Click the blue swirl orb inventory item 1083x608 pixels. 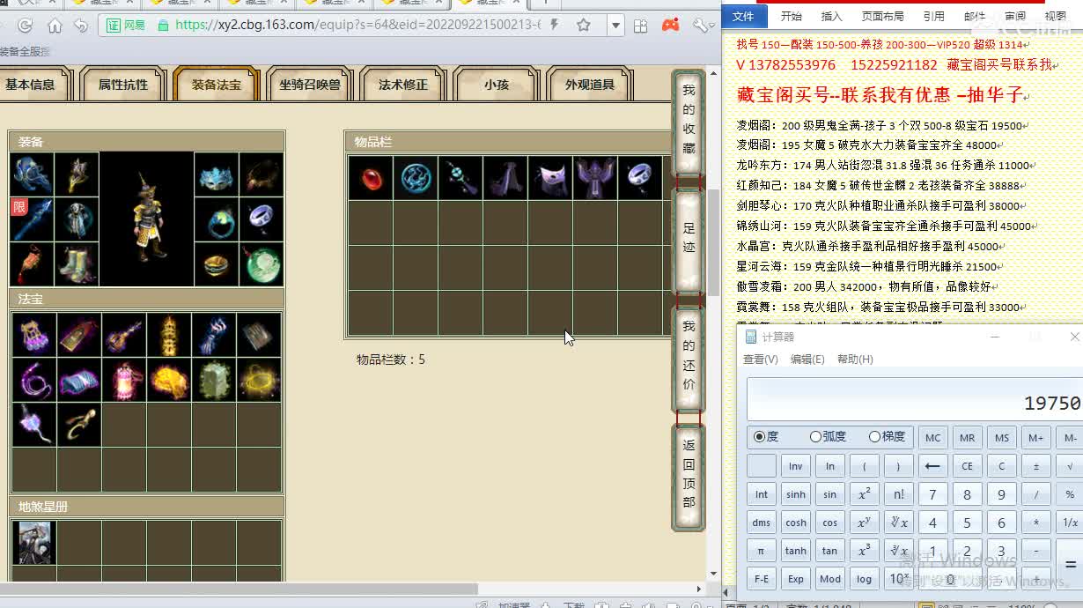point(416,178)
